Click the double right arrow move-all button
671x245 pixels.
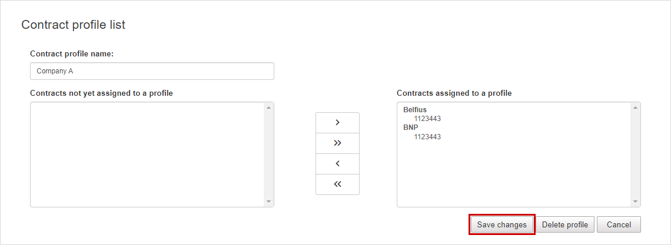click(337, 143)
